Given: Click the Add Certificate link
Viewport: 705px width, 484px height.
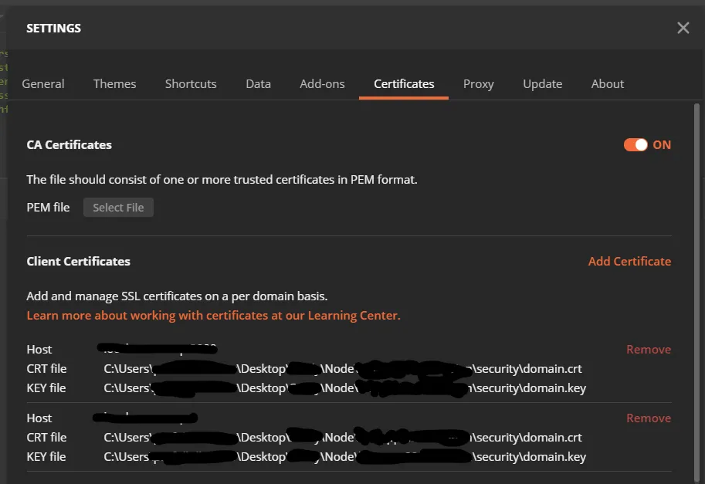Looking at the screenshot, I should coord(629,262).
